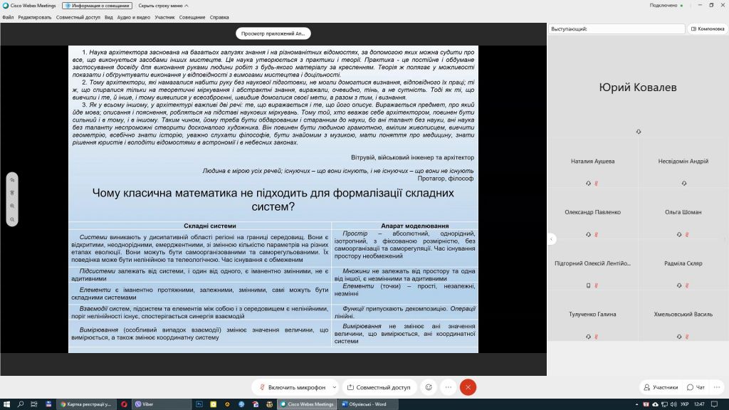
Task: Open the Chrome window on the taskbar
Action: (86, 404)
